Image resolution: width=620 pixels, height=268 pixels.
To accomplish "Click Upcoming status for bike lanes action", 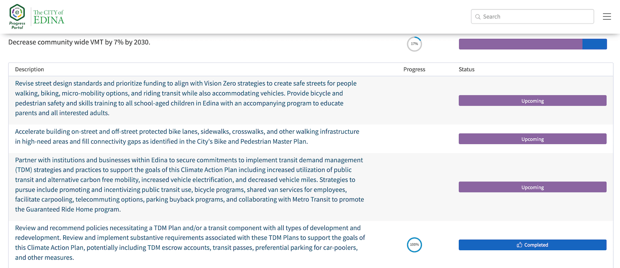I will point(532,139).
